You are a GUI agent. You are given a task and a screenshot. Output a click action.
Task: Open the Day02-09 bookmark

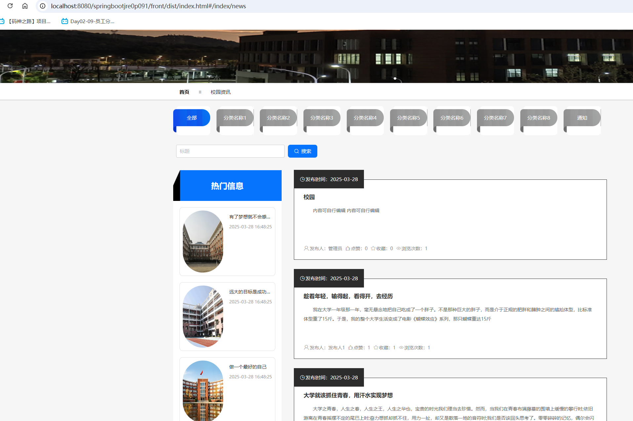click(88, 21)
